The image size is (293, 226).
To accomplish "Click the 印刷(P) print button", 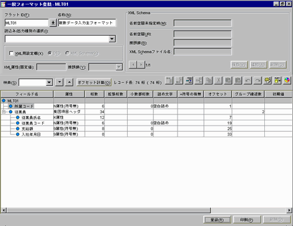I will (247, 220).
